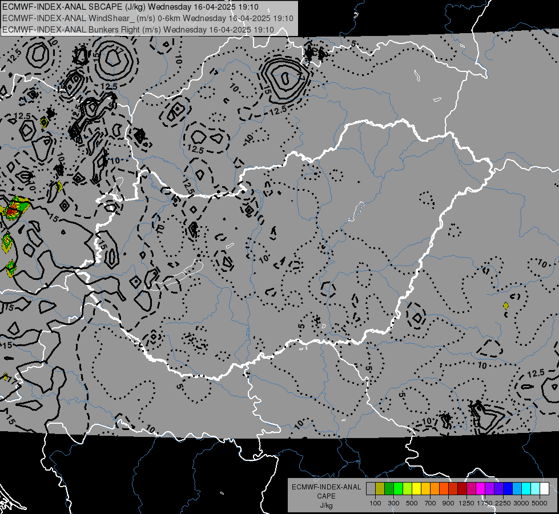Select the cyan swatch after 3000
The image size is (559, 514).
coord(526,489)
